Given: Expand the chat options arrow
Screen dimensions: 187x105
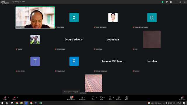Looking at the screenshot, I should [96, 97].
